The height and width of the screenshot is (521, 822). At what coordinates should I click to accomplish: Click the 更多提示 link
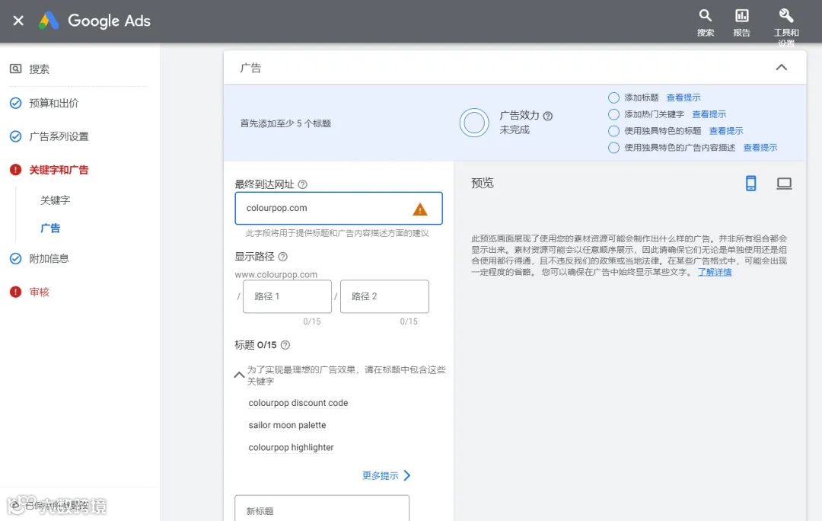[x=380, y=475]
